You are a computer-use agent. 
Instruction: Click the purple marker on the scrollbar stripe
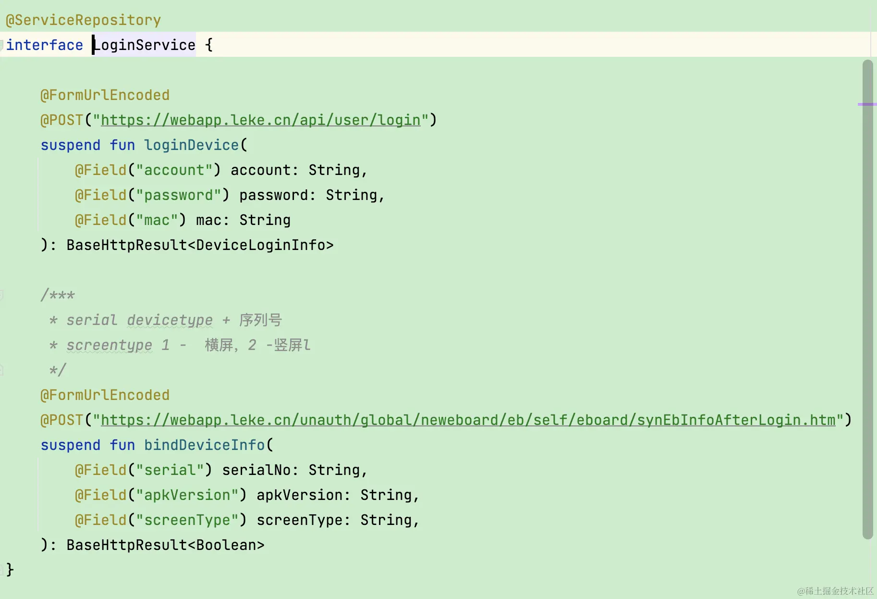pyautogui.click(x=867, y=104)
